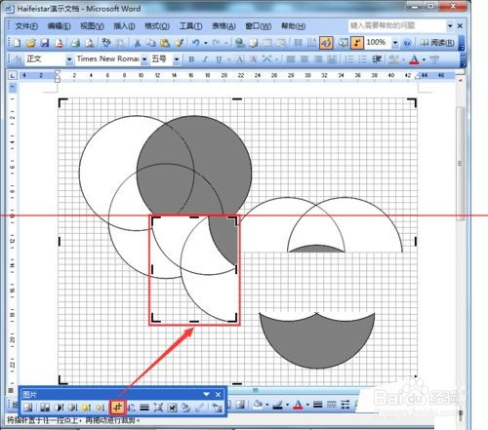Screen dimensions: 488x430
Task: Close the 图片 floating toolbar
Action: (218, 395)
